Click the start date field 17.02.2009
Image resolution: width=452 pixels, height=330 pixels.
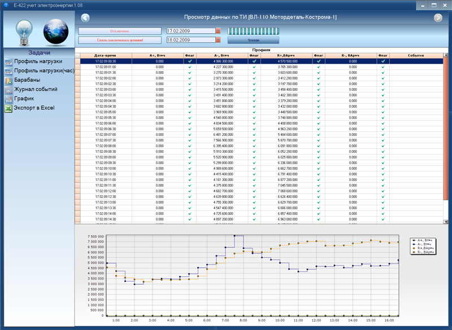tap(191, 31)
